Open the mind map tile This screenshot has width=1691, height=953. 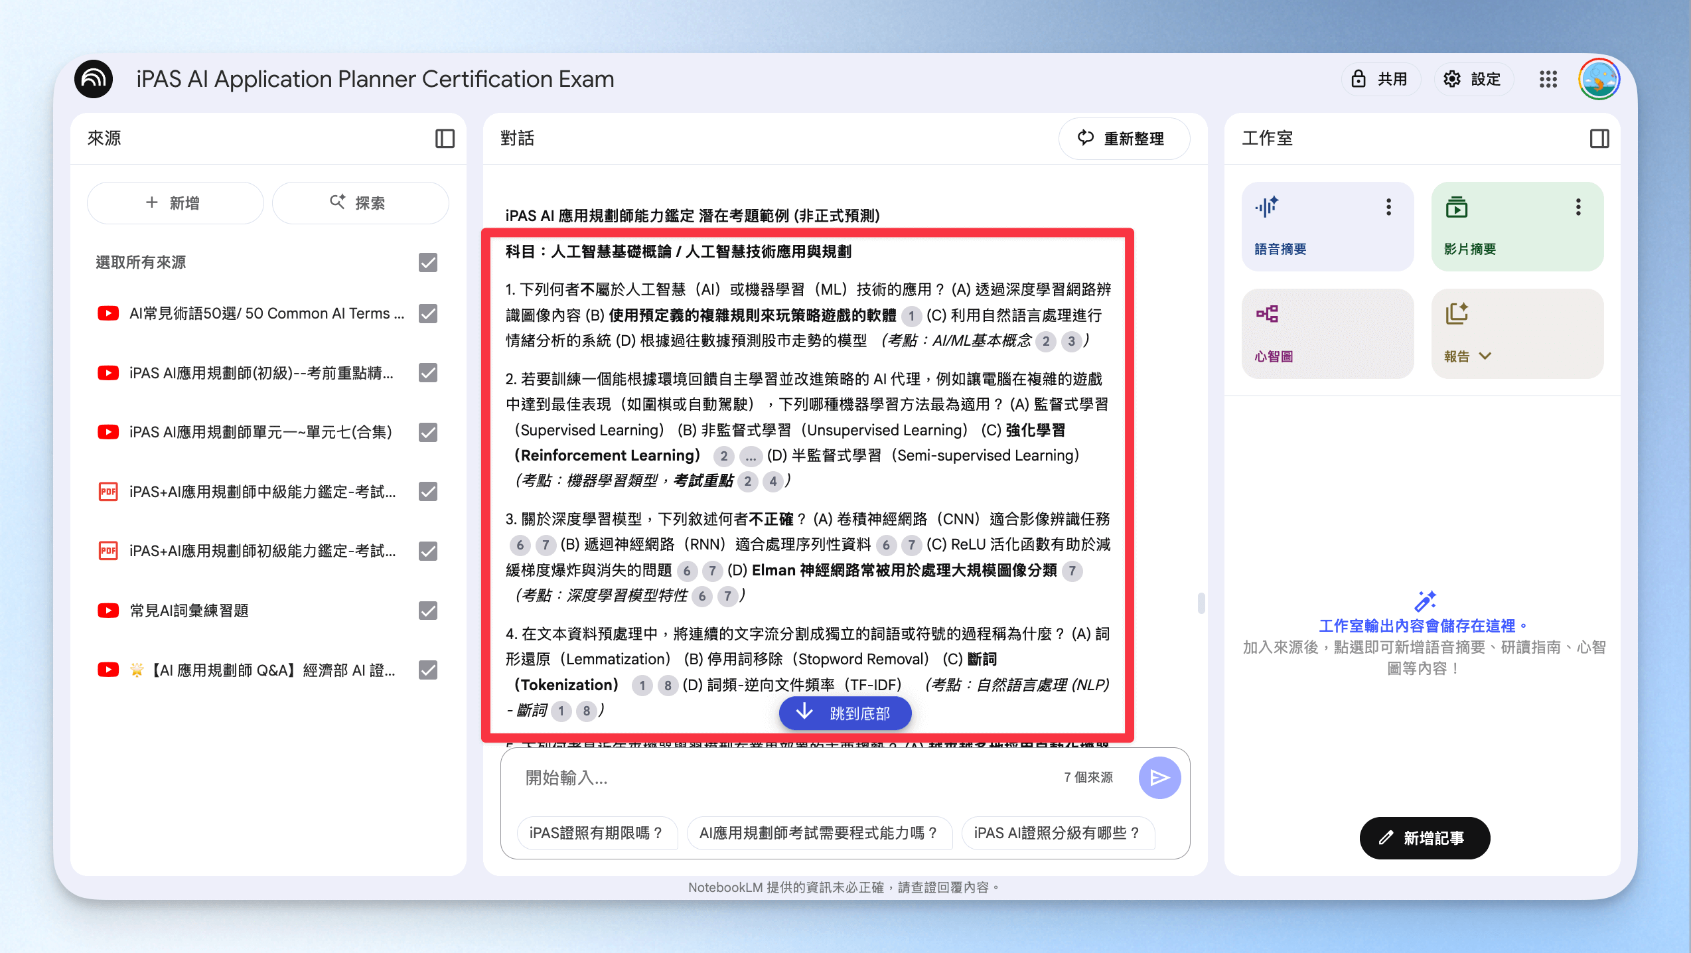(x=1327, y=333)
